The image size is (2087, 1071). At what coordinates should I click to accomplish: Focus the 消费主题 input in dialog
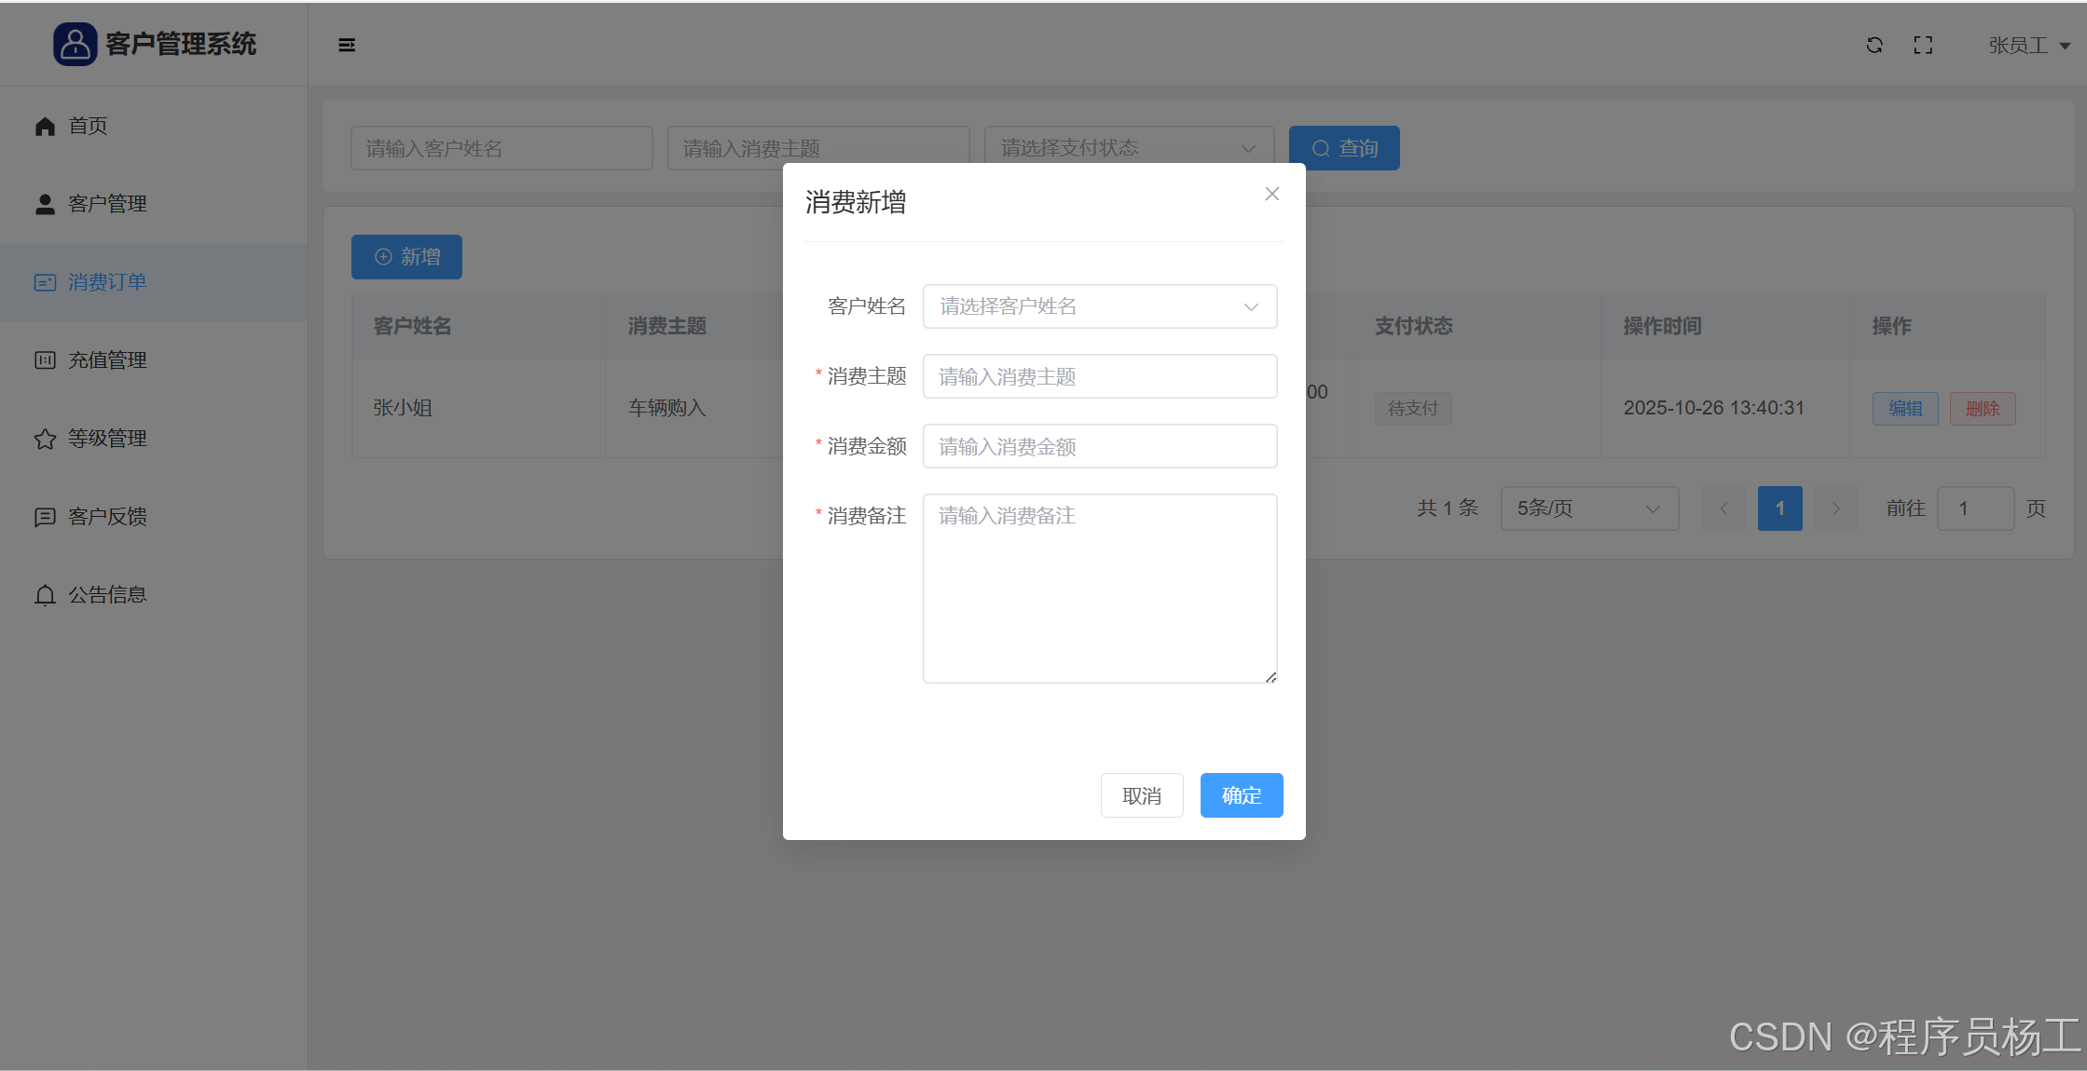[1099, 376]
